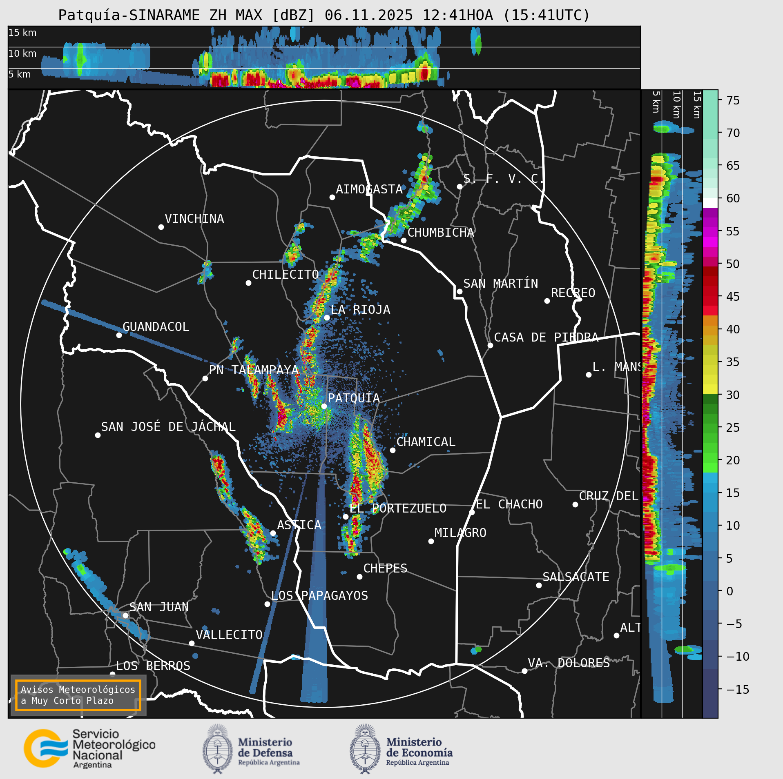The image size is (783, 779).
Task: Click the CHUMBICHA city label
Action: tap(441, 233)
